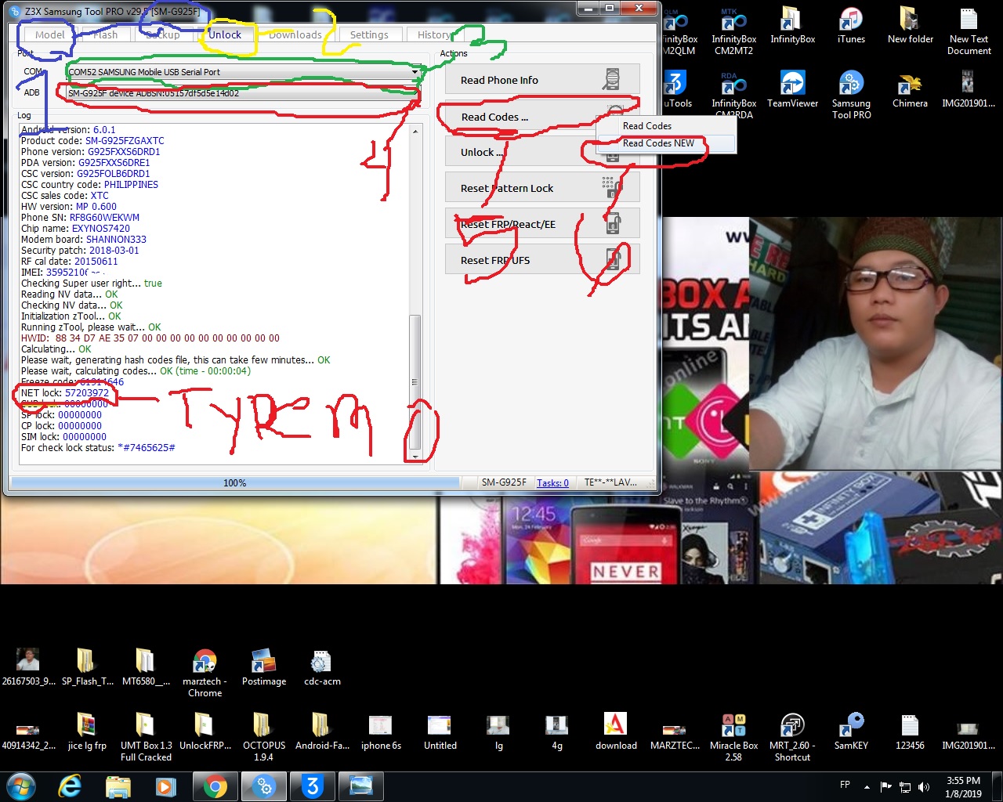
Task: Expand the COM port dropdown
Action: pyautogui.click(x=415, y=72)
